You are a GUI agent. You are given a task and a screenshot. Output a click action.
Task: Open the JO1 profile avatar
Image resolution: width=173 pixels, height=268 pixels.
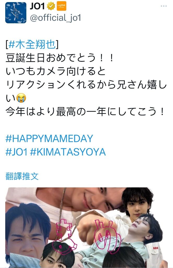(16, 13)
